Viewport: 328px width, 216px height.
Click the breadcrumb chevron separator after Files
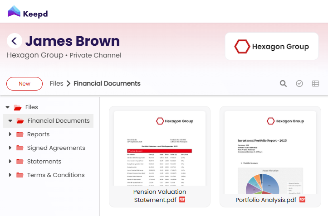[69, 84]
